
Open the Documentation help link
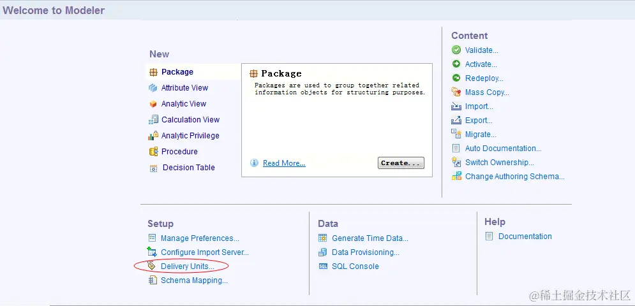[525, 237]
